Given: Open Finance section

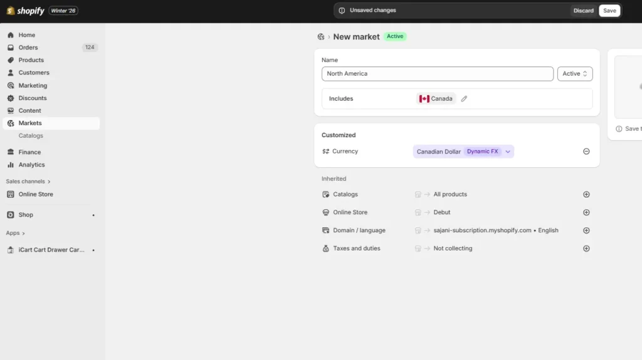Looking at the screenshot, I should point(29,152).
